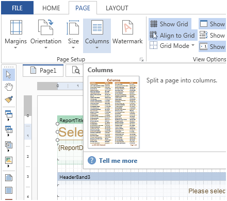Open the Columns dropdown button
The height and width of the screenshot is (201, 227).
pos(97,36)
